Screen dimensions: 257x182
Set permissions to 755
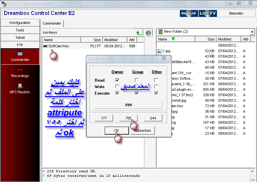point(128,118)
